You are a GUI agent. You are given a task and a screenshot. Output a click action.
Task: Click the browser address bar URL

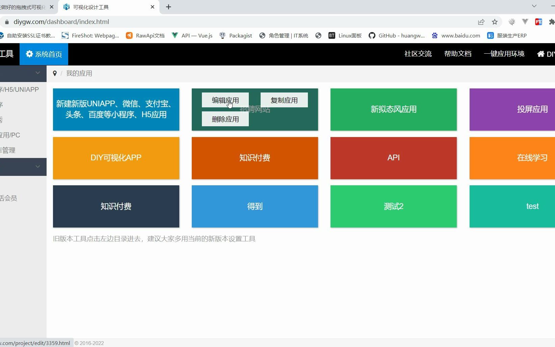tap(61, 22)
